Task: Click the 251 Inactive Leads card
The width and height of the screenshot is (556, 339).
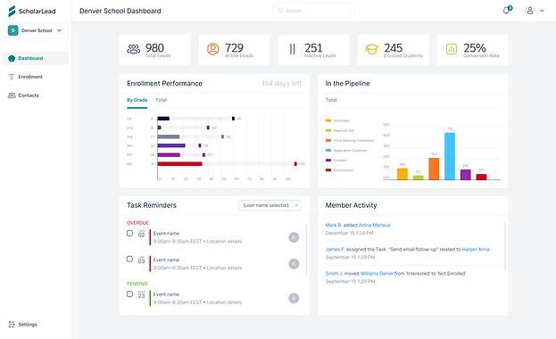Action: pos(313,50)
